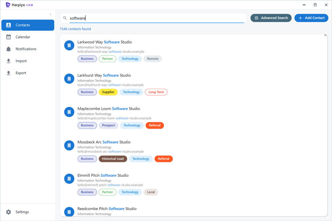Click the Remote tag on Larkwood Way
Viewport: 332px width, 221px height.
(153, 59)
